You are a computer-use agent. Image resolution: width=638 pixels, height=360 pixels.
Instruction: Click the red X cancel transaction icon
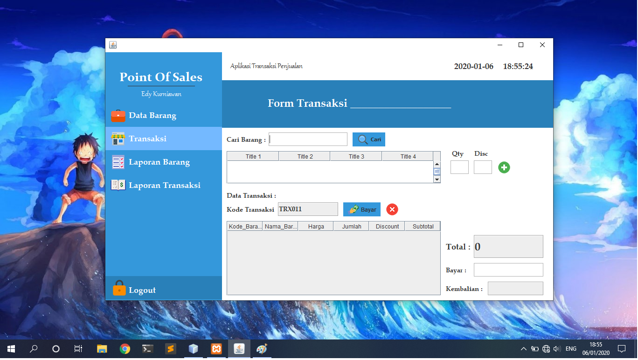pyautogui.click(x=392, y=209)
